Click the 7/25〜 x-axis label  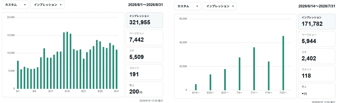283,93
